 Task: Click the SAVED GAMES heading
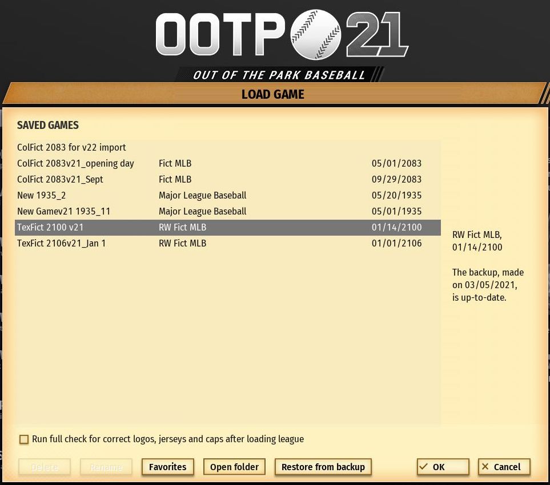point(48,125)
